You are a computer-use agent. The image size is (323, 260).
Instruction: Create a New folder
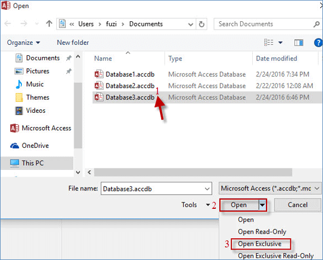pyautogui.click(x=73, y=43)
